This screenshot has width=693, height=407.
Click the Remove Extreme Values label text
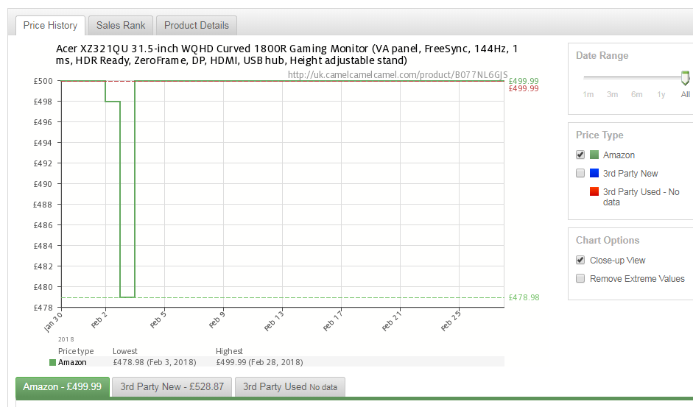coord(637,279)
